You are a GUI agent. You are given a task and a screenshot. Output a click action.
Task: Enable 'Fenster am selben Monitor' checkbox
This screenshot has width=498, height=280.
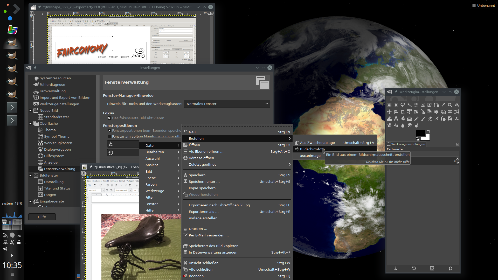(109, 137)
